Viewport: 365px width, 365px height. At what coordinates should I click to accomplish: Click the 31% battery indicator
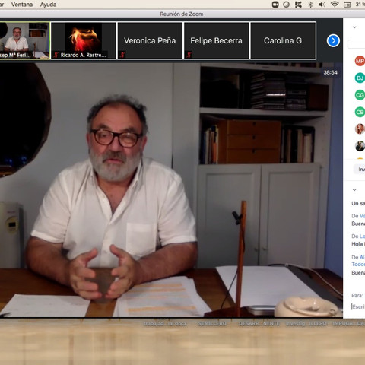click(x=360, y=5)
